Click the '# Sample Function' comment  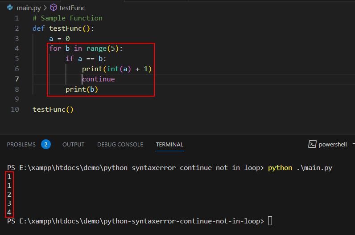[x=67, y=18]
